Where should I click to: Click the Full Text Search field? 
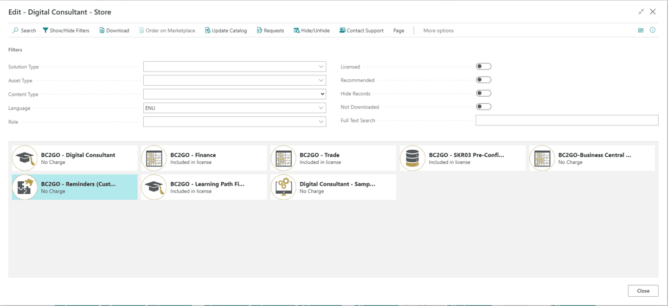pyautogui.click(x=567, y=120)
